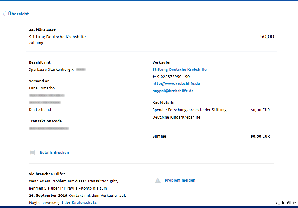Open the Details drucken link
The image size is (298, 208).
point(54,152)
